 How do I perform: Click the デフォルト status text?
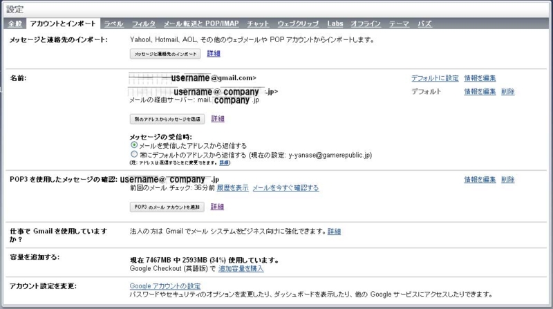tap(426, 91)
